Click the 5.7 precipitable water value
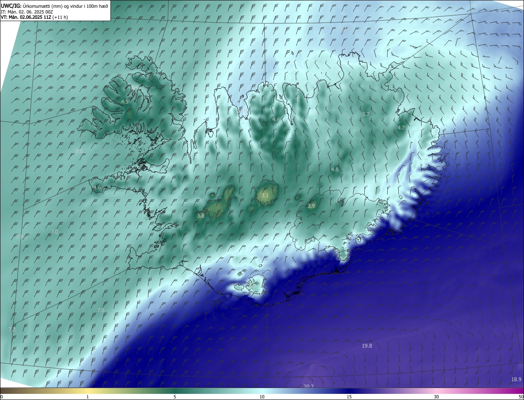Image resolution: width=524 pixels, height=400 pixels. click(366, 115)
